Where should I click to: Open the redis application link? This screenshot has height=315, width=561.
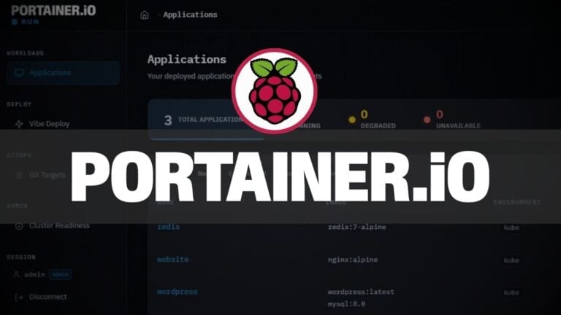169,227
